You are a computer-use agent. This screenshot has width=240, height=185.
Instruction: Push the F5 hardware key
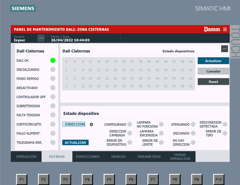109,179
